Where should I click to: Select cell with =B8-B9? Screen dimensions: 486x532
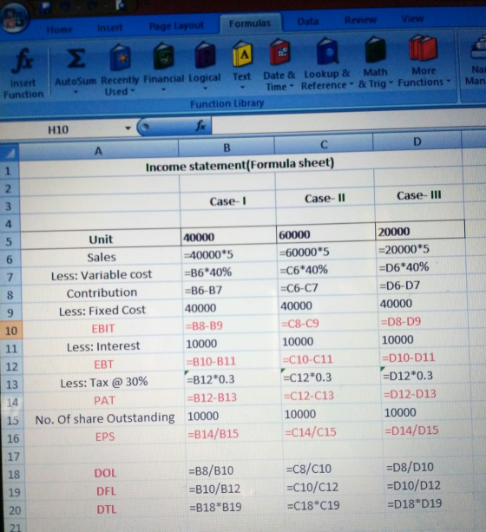(x=231, y=325)
